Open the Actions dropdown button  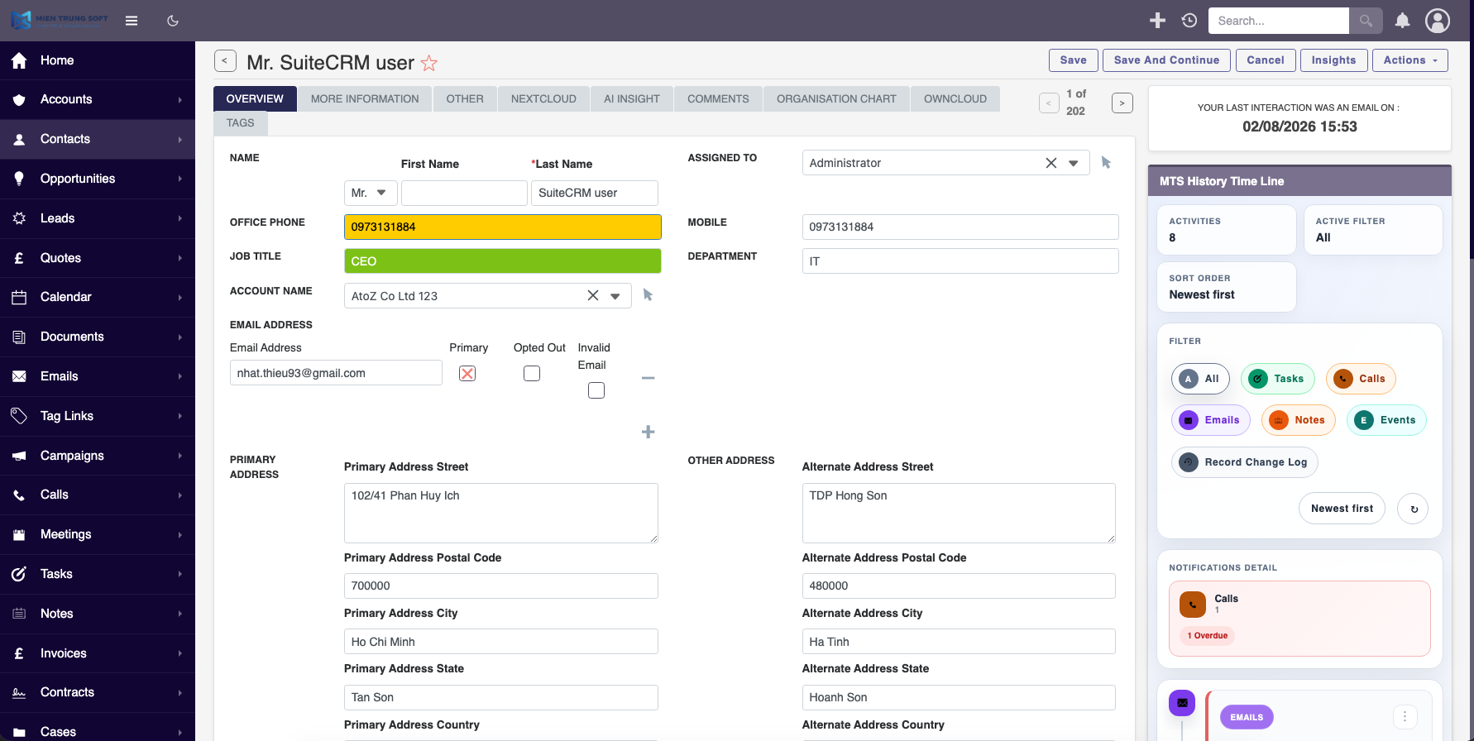(1410, 60)
